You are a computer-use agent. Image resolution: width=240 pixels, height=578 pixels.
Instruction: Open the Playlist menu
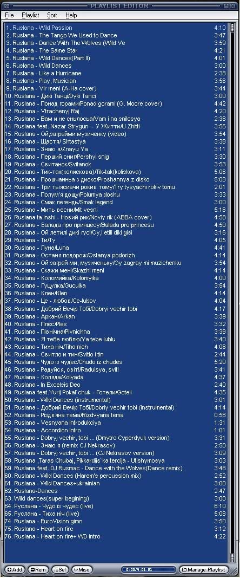click(x=30, y=15)
